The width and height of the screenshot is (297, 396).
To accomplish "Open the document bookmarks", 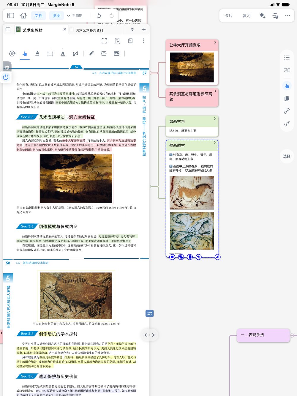I will pyautogui.click(x=130, y=41).
